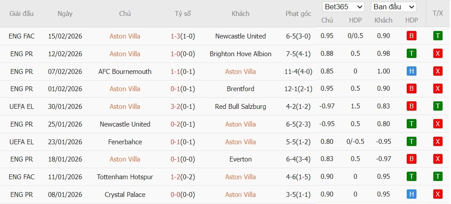451x204 pixels.
Task: Click red B badge in Everton row
Action: [x=411, y=159]
